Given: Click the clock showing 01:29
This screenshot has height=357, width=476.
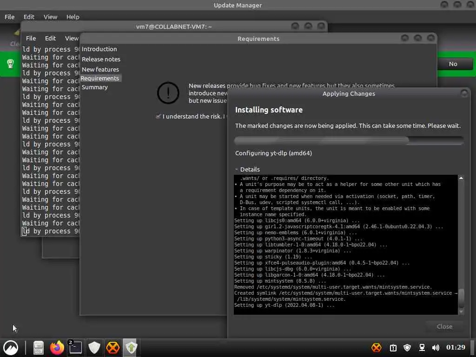Looking at the screenshot, I should [456, 347].
